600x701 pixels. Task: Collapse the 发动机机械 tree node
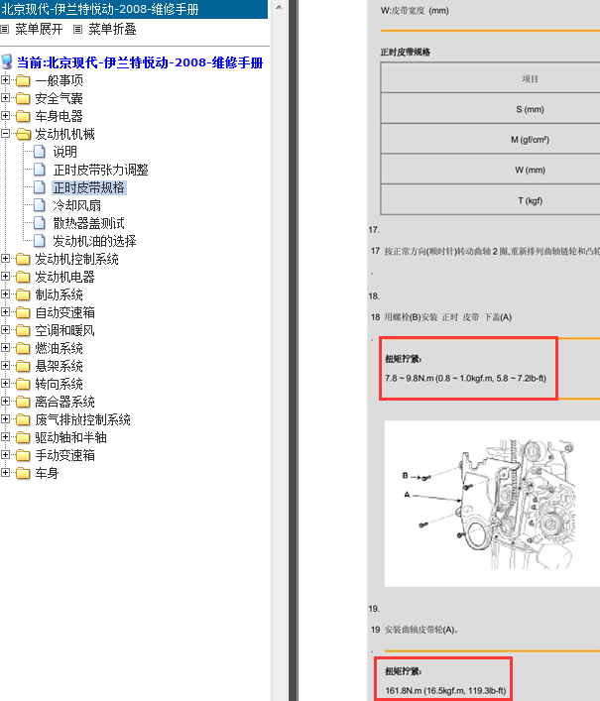(x=5, y=134)
